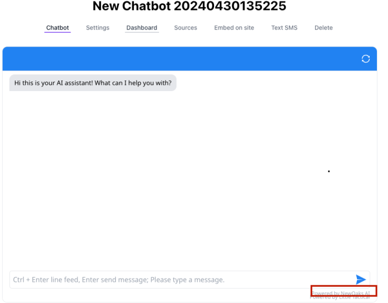Click the red outlined box around footer text
Image resolution: width=388 pixels, height=303 pixels.
point(344,291)
